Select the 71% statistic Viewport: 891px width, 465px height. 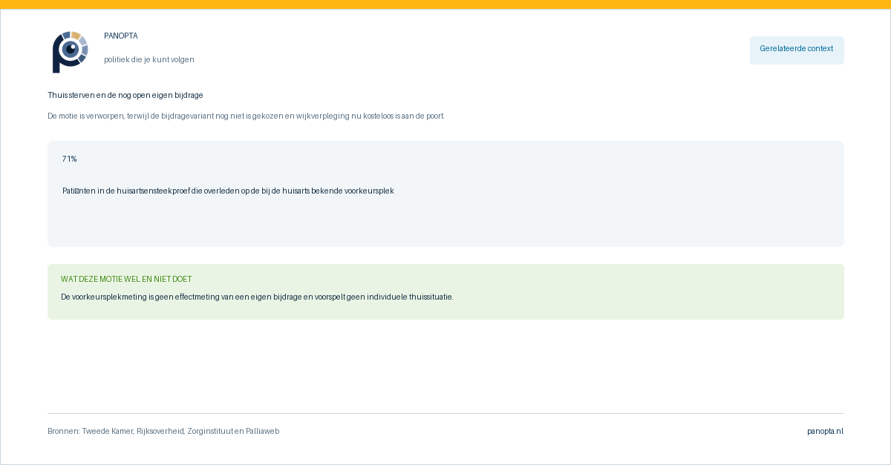pyautogui.click(x=70, y=159)
